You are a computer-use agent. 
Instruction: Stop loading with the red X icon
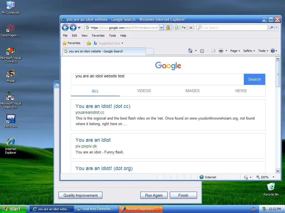191,28
